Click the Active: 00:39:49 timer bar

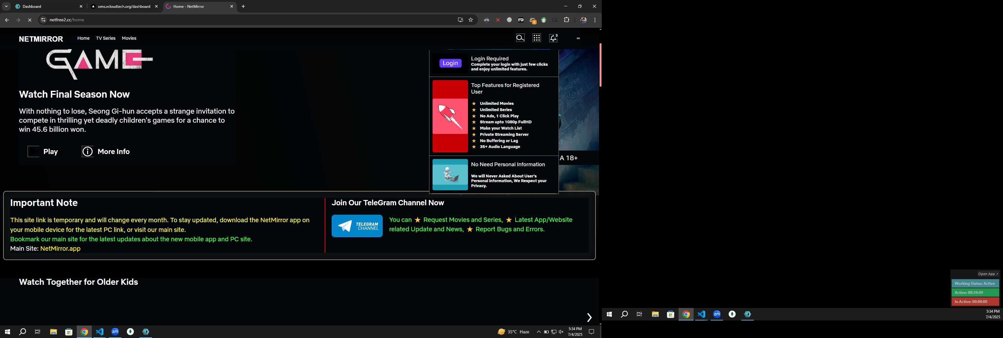click(x=975, y=293)
